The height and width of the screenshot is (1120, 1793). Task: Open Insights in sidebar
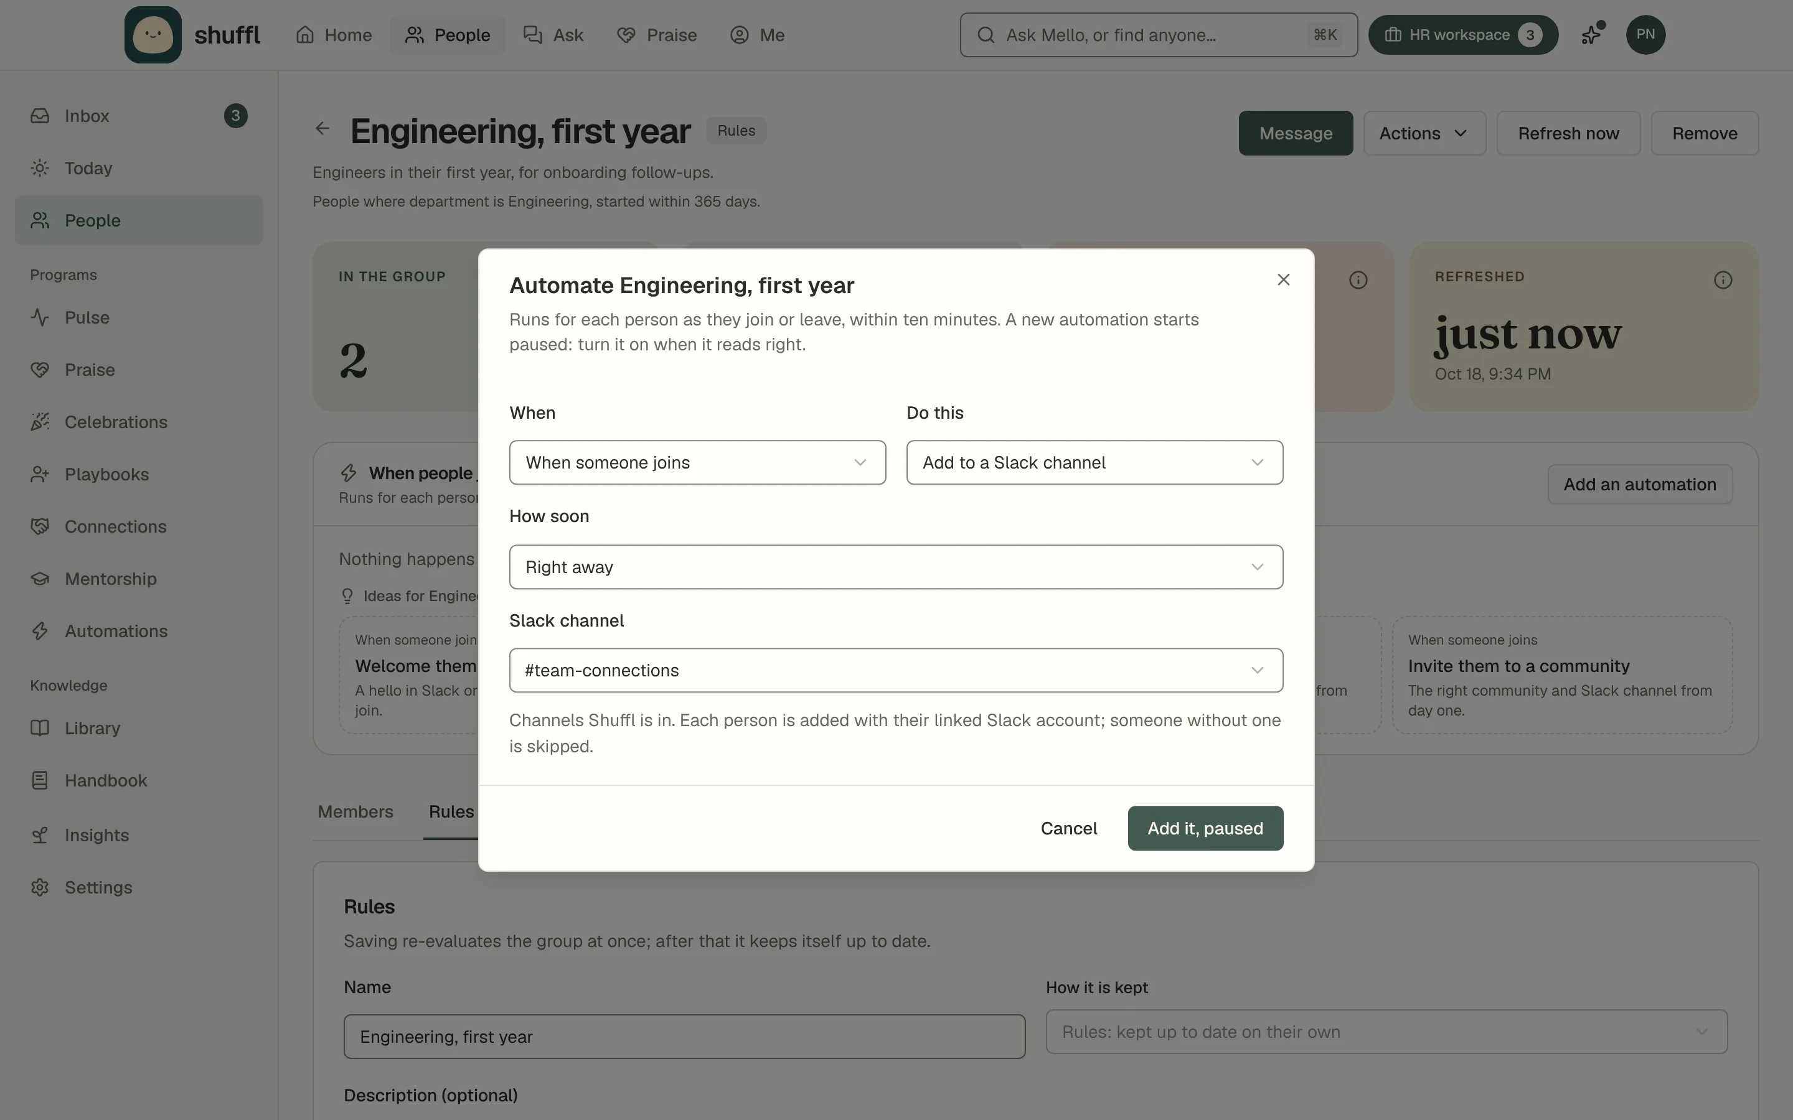(x=139, y=835)
